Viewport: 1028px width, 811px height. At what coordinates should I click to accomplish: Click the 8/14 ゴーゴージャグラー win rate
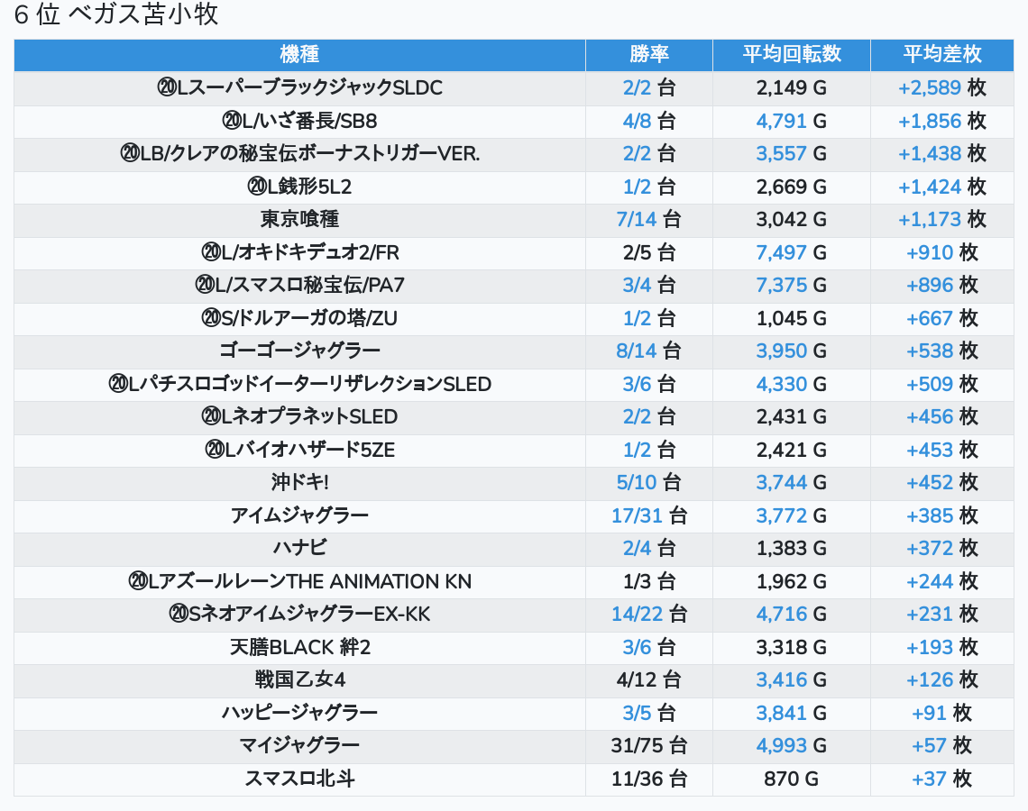(x=637, y=351)
